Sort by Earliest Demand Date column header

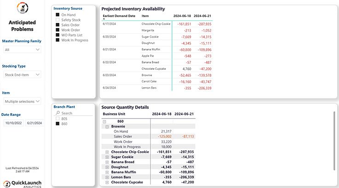(x=118, y=16)
